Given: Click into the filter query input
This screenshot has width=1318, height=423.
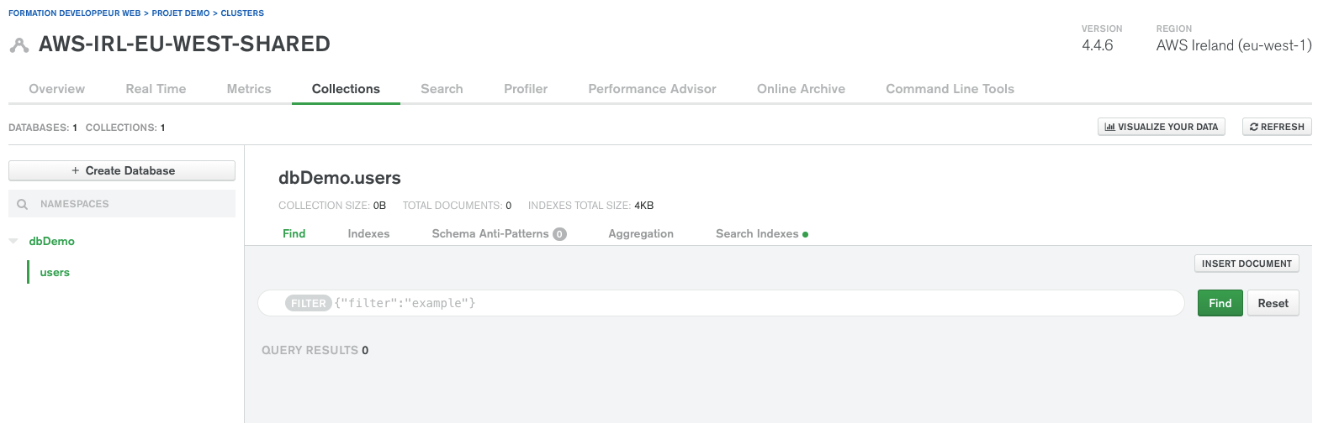Looking at the screenshot, I should point(721,303).
